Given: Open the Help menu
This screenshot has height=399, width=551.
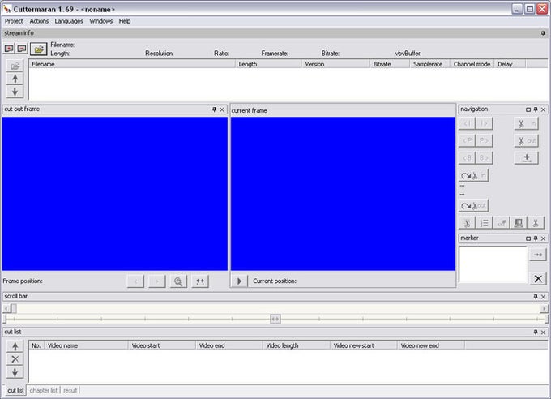Looking at the screenshot, I should tap(125, 21).
